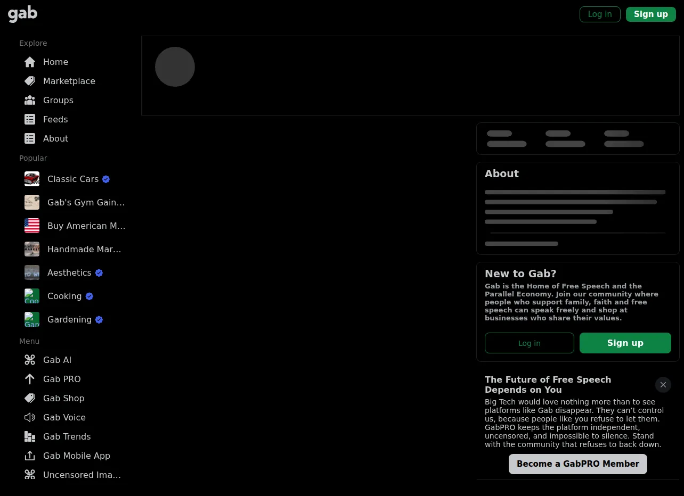Click the Groups people icon
The width and height of the screenshot is (684, 496).
(30, 101)
